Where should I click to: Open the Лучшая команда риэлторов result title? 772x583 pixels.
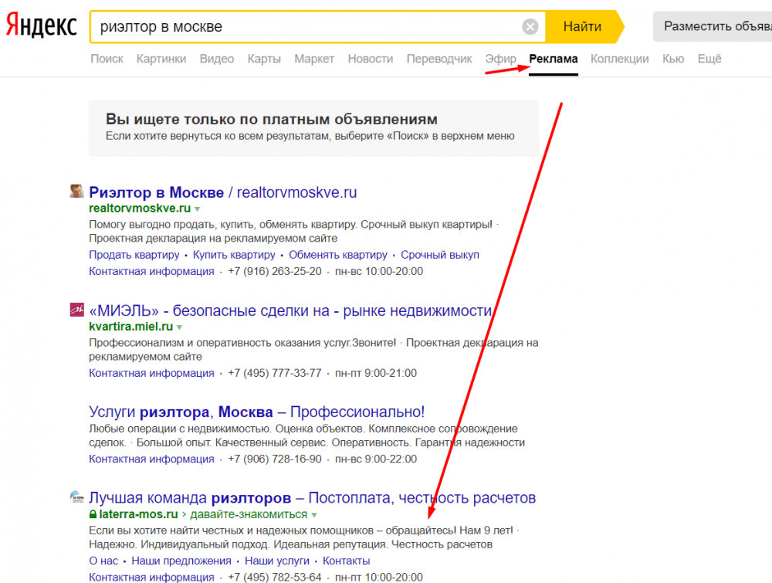click(x=312, y=498)
